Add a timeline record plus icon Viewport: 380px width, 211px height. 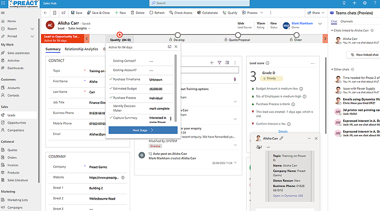(x=212, y=63)
